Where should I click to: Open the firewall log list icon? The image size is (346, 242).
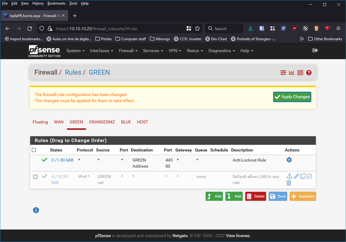click(300, 73)
